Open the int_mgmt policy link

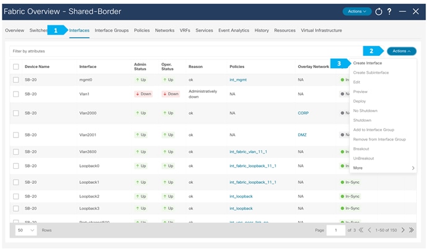[x=238, y=80]
